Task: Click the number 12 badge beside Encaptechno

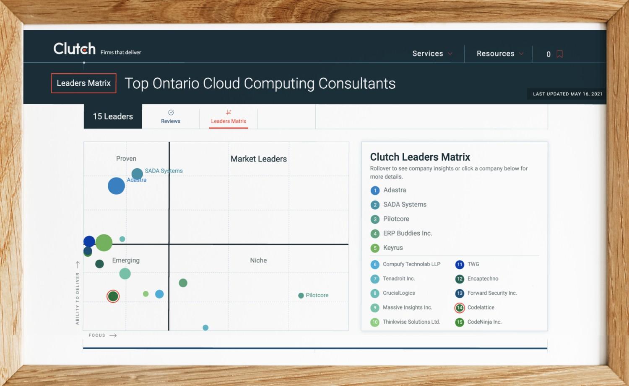Action: coord(460,279)
